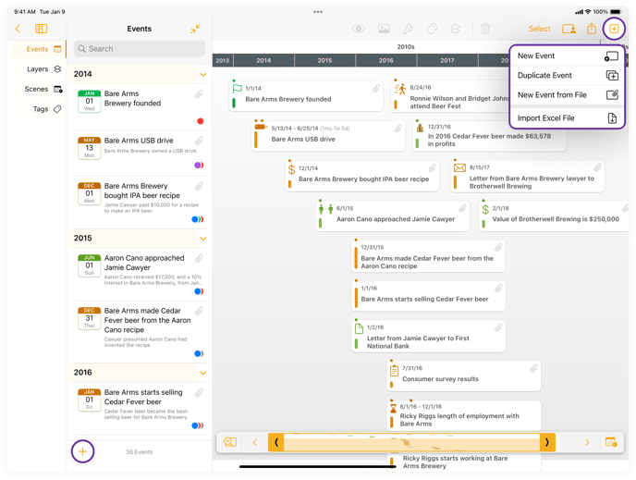Tap the collapse arrows beside the Events title
This screenshot has width=636, height=480.
tap(196, 29)
